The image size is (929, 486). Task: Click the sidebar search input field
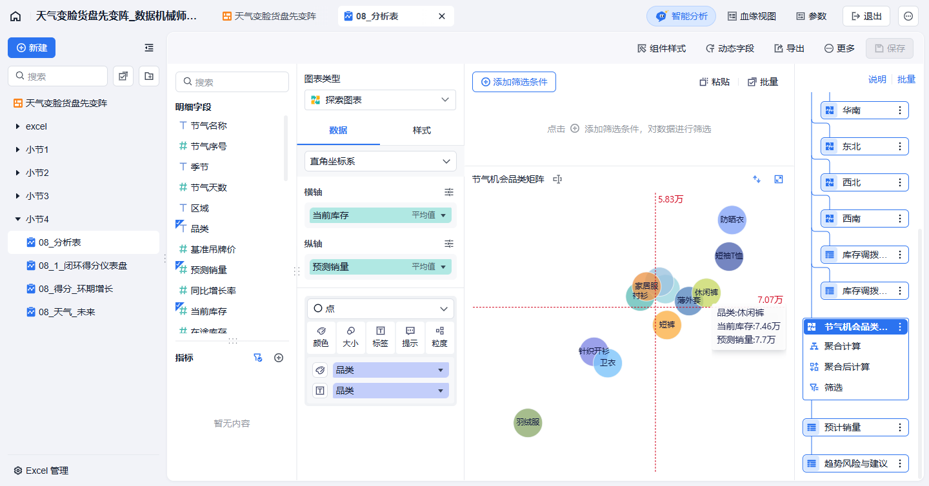[57, 76]
